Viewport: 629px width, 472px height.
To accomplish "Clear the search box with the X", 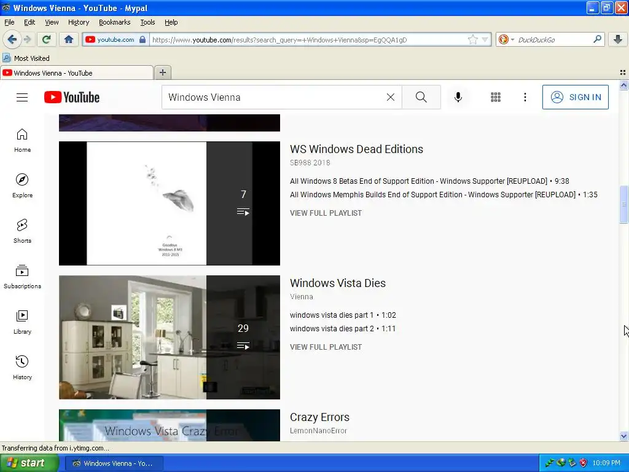I will click(390, 97).
